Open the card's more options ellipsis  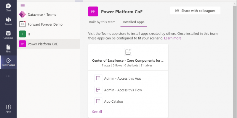[165, 48]
